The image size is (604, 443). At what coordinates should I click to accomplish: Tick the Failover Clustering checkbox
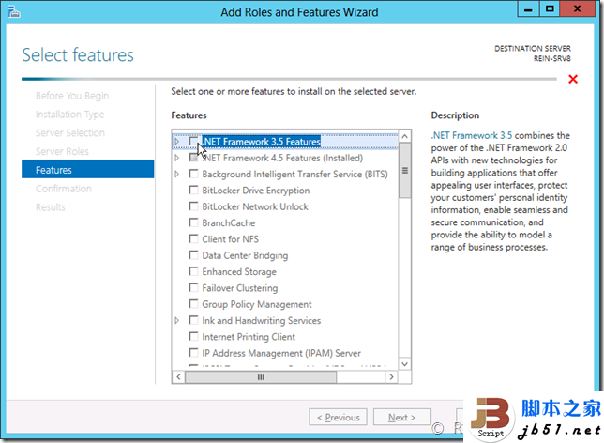click(193, 288)
